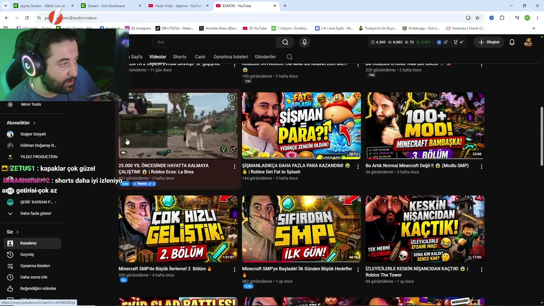The width and height of the screenshot is (544, 306).
Task: Install app icon in address bar
Action: [x=468, y=18]
